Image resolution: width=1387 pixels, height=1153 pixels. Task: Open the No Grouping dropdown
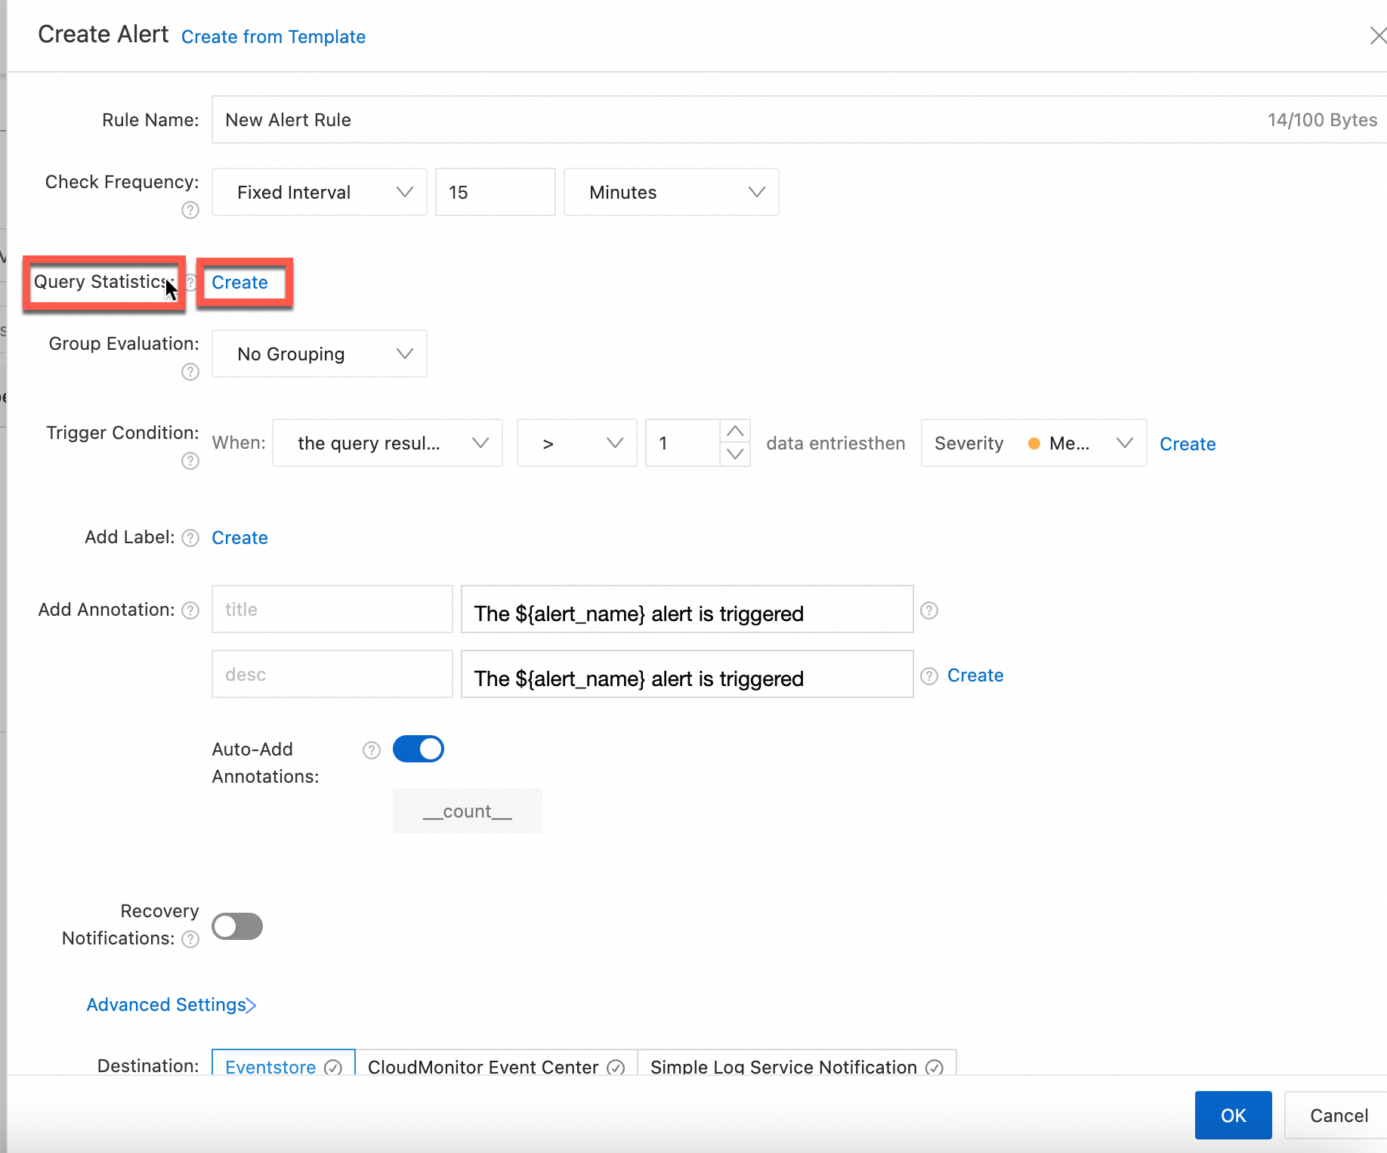click(x=320, y=354)
